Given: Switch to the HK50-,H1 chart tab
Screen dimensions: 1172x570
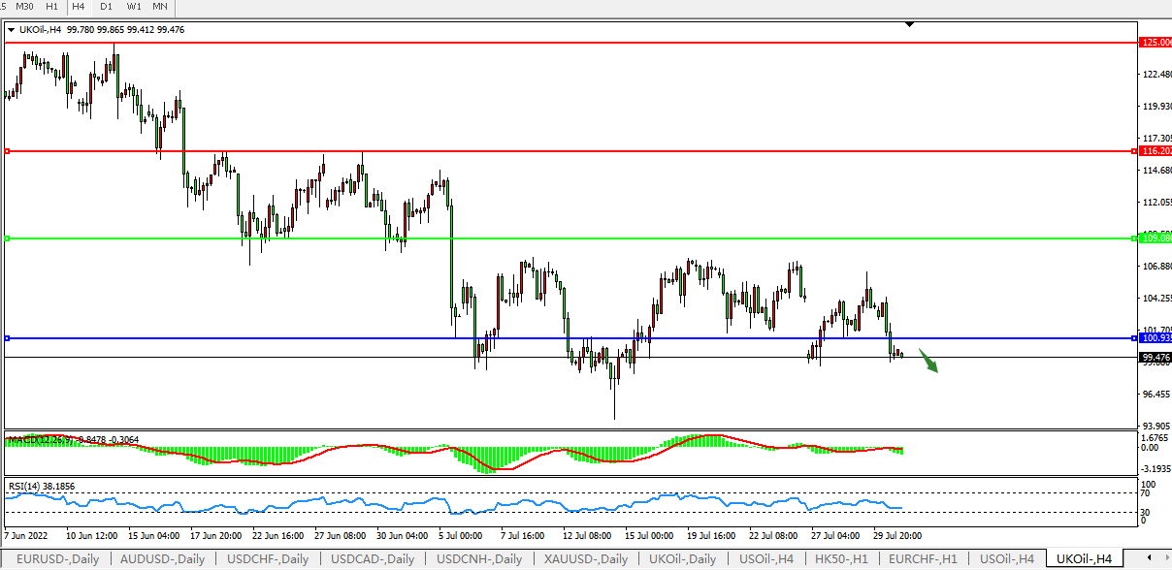Looking at the screenshot, I should (842, 559).
